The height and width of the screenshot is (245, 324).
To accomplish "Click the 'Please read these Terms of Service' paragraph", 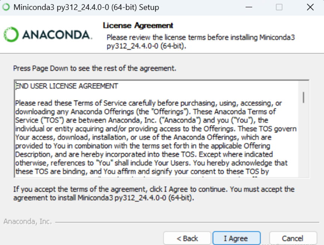I will [x=156, y=137].
